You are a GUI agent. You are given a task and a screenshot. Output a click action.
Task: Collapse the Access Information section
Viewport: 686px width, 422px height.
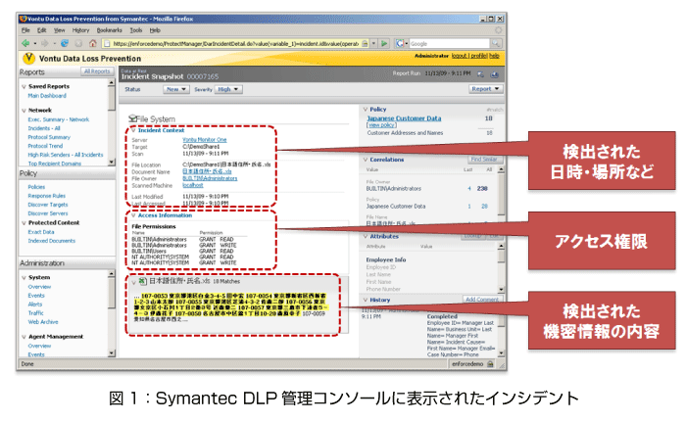(133, 215)
